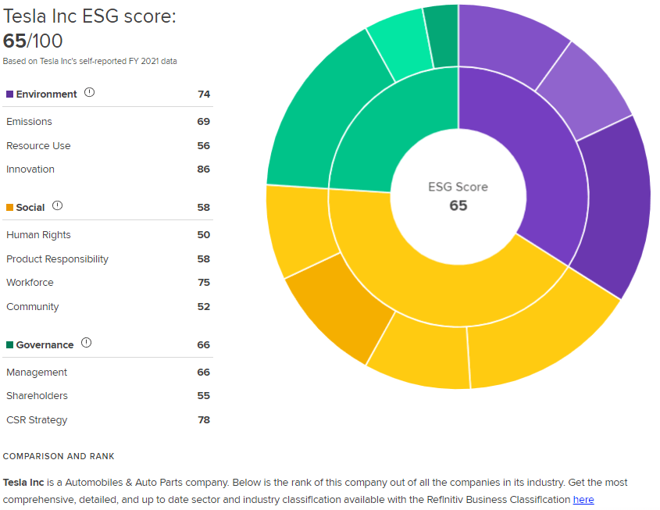Click the orange Social legend square

(9, 208)
